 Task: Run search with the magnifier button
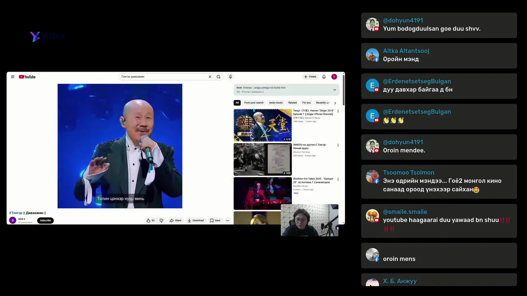click(x=219, y=77)
